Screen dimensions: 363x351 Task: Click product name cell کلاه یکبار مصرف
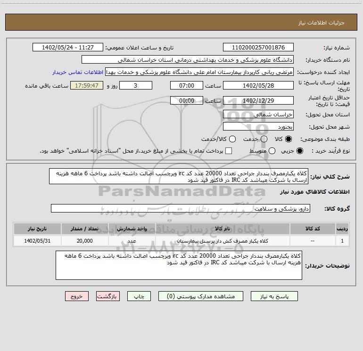(x=223, y=241)
